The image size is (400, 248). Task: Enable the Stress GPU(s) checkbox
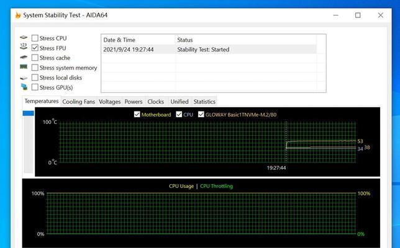pyautogui.click(x=35, y=87)
